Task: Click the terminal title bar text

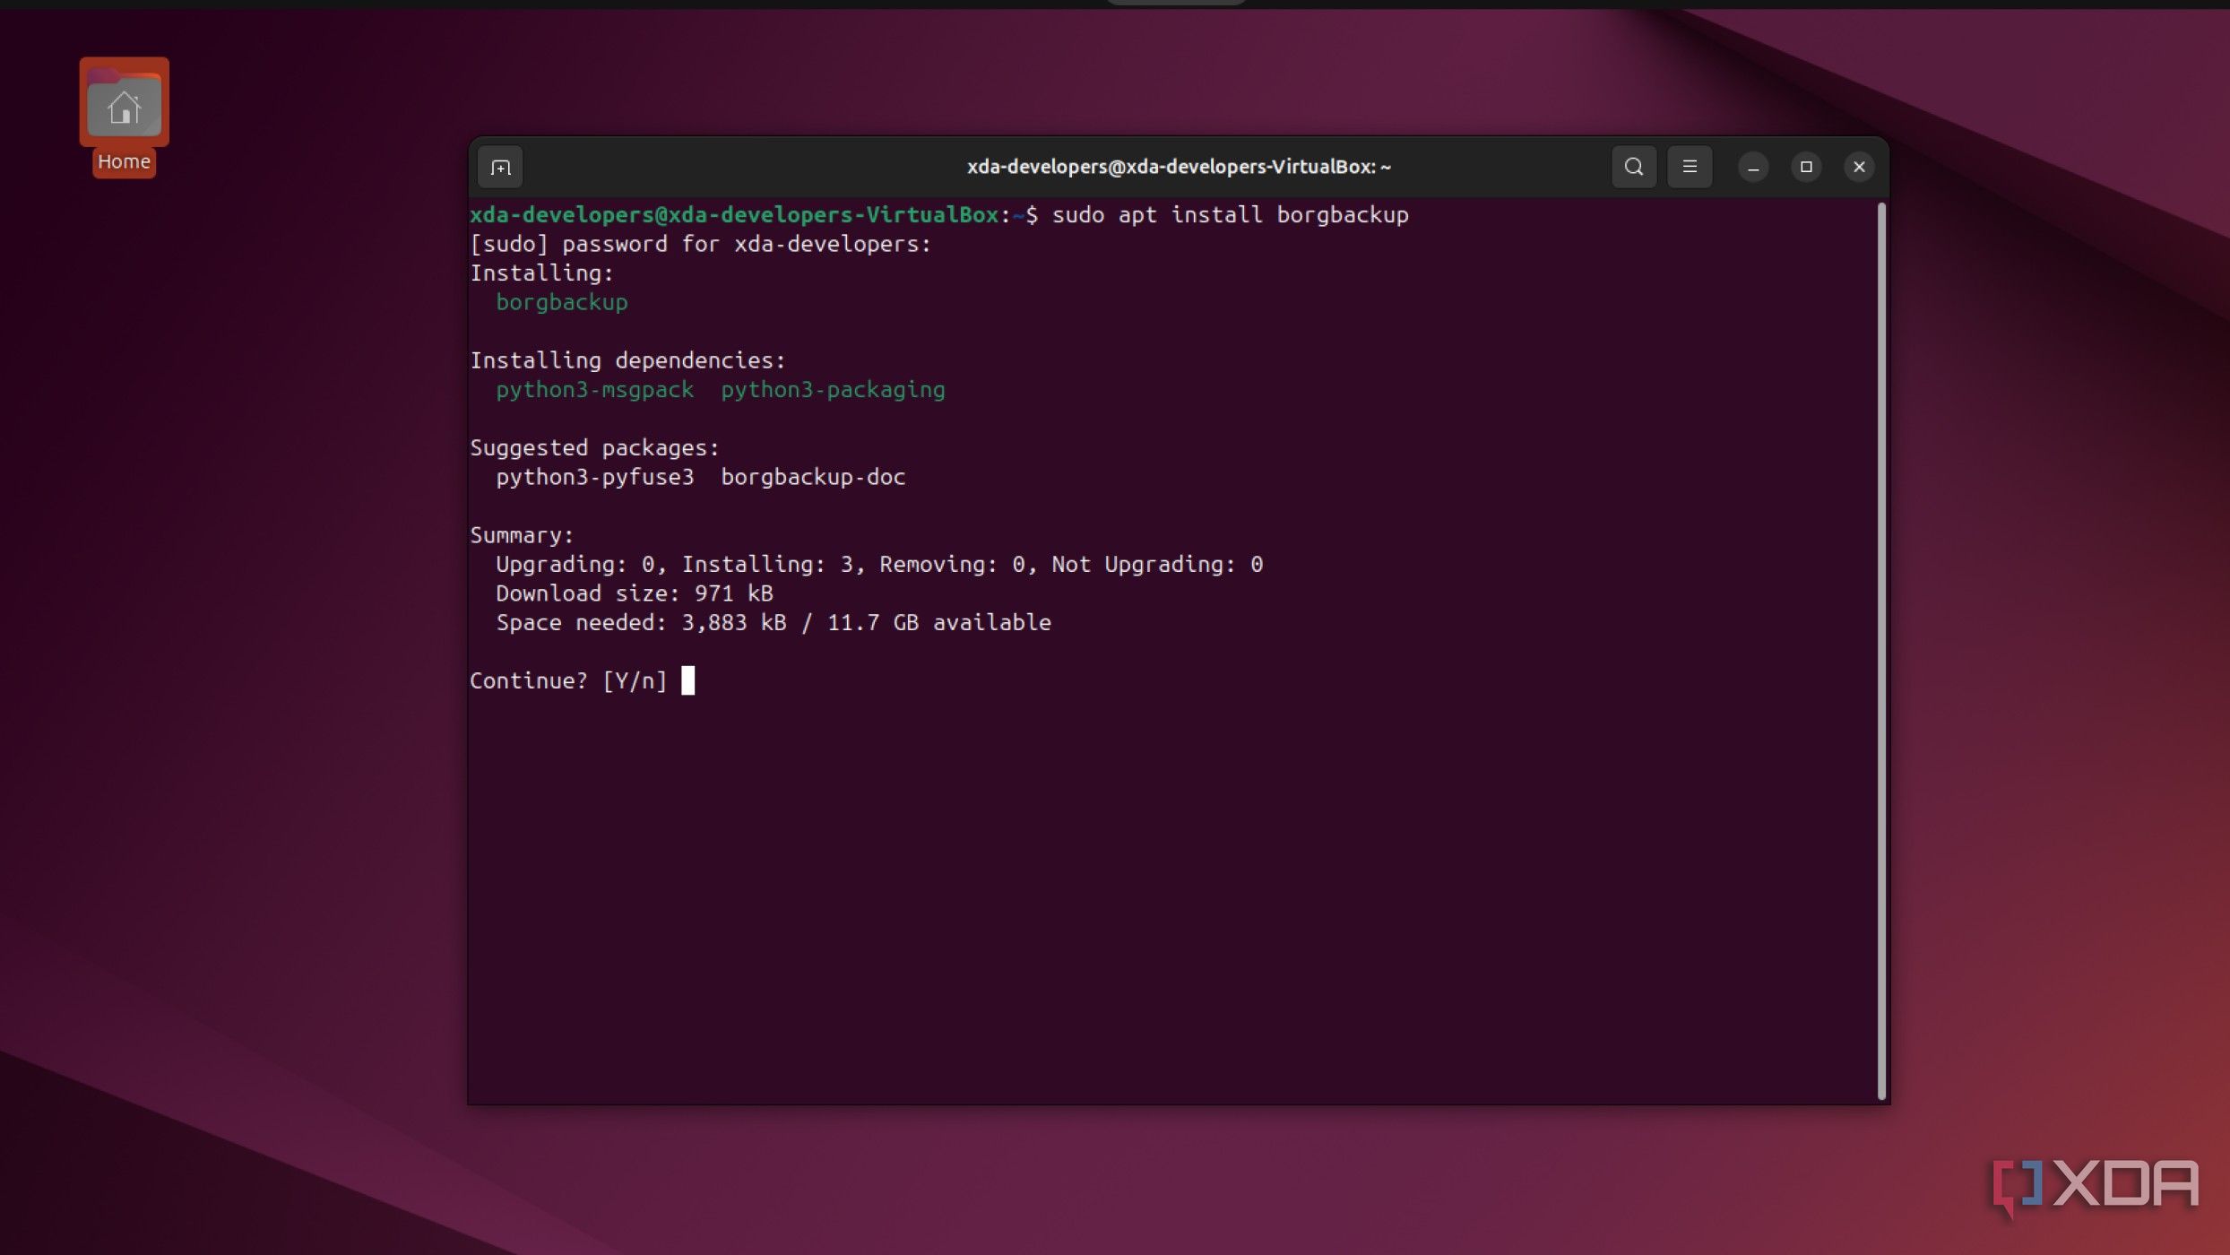Action: [1178, 168]
